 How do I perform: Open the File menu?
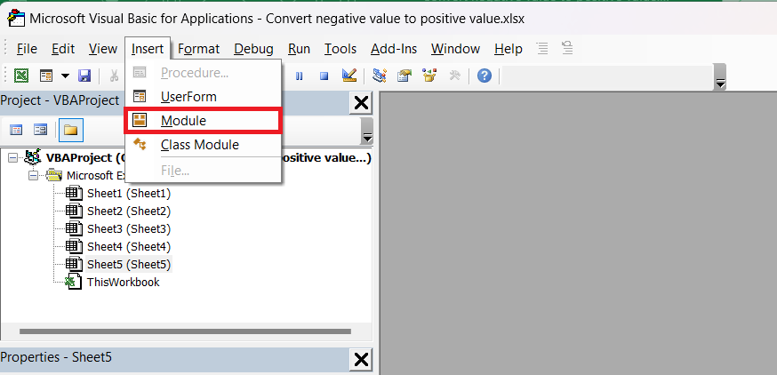(27, 49)
